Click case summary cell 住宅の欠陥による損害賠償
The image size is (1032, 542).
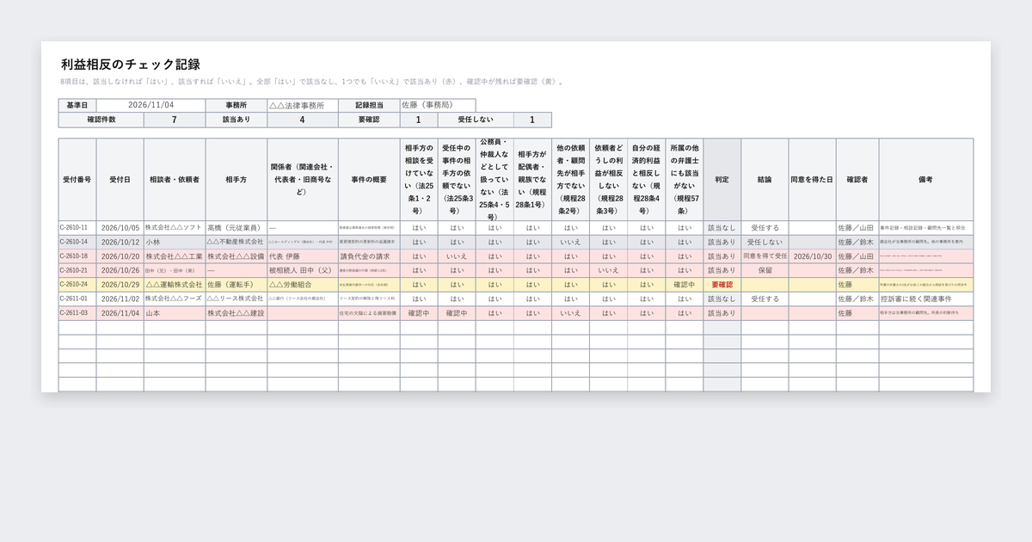click(369, 313)
